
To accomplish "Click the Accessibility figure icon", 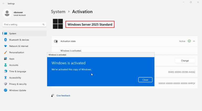I will click(5, 78).
